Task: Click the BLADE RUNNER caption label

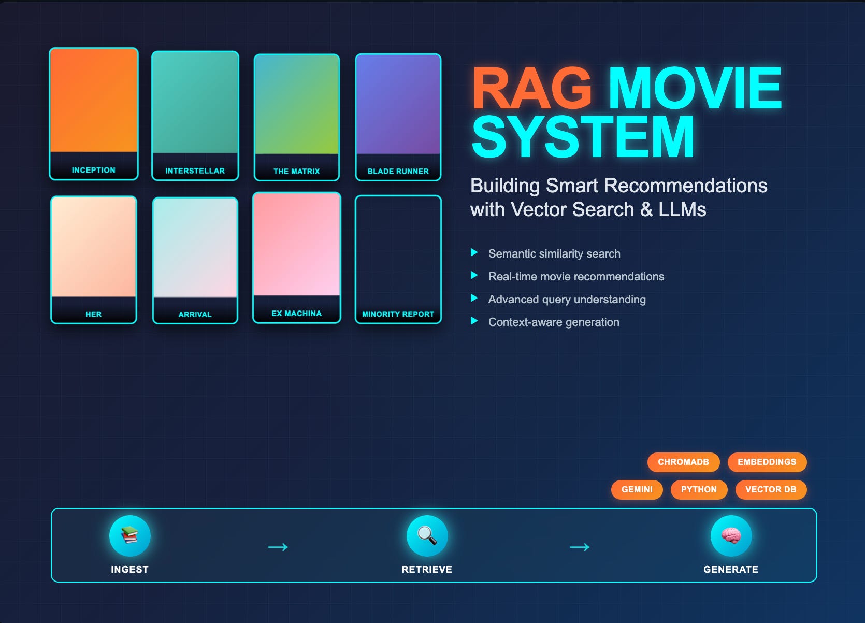Action: (398, 171)
